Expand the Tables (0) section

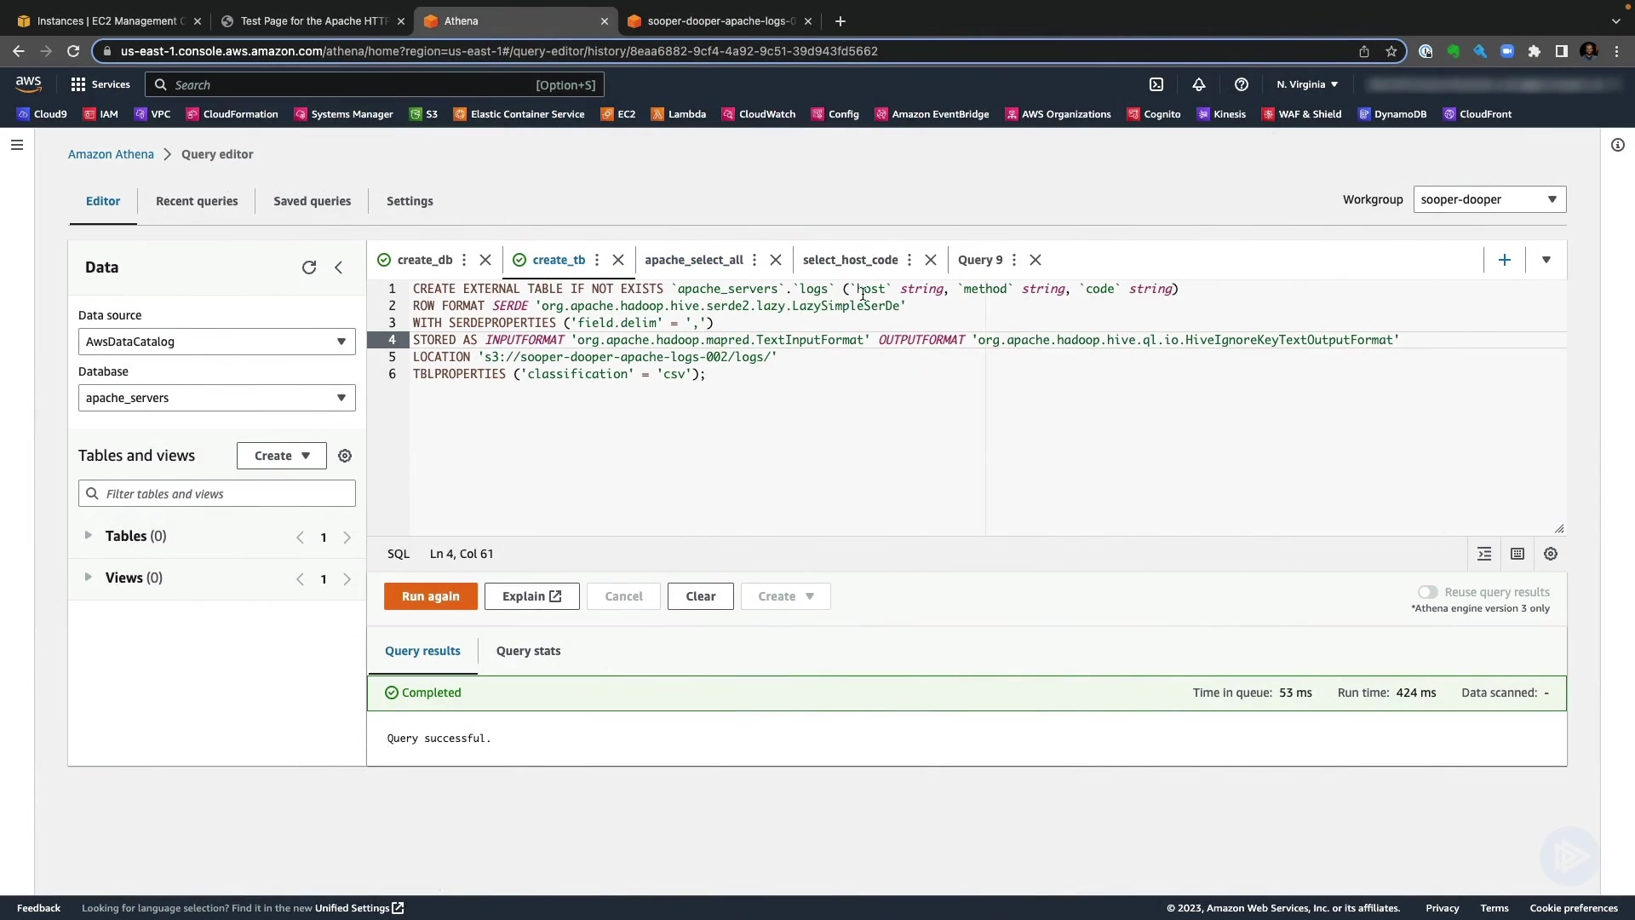tap(88, 536)
